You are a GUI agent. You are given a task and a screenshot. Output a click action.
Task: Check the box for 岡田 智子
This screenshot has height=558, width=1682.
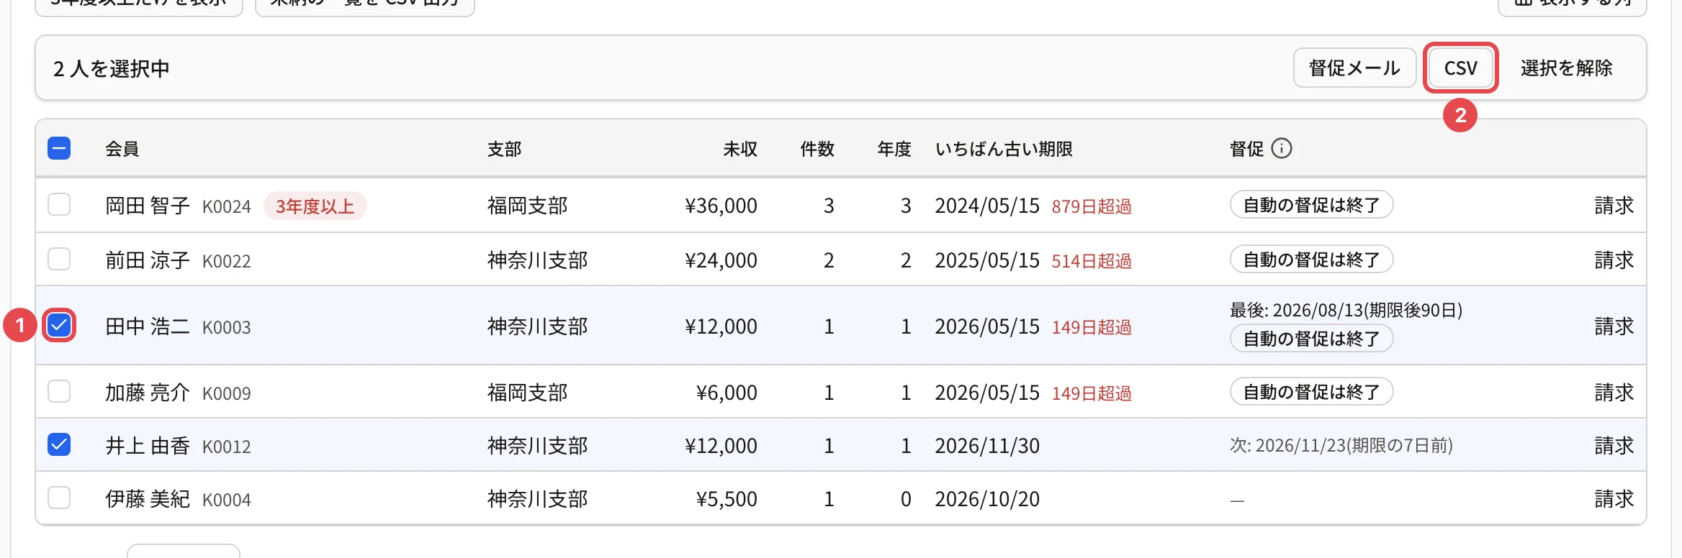coord(59,204)
